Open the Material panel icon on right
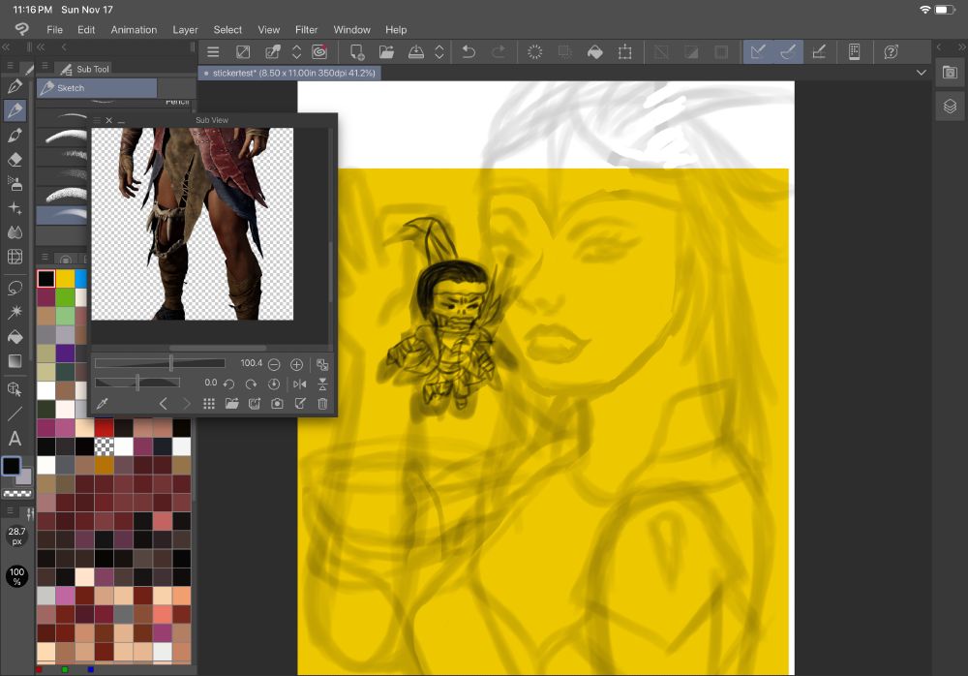 951,73
